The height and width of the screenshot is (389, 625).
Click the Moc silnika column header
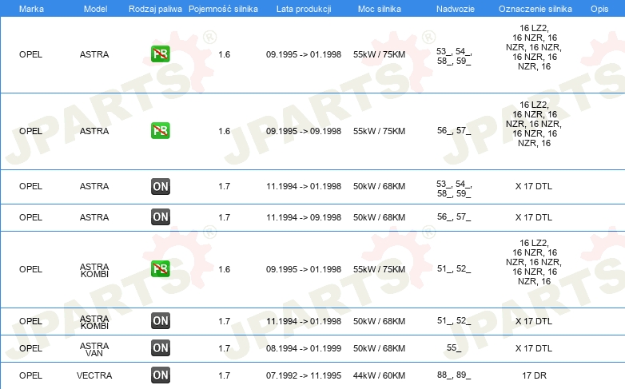point(379,9)
